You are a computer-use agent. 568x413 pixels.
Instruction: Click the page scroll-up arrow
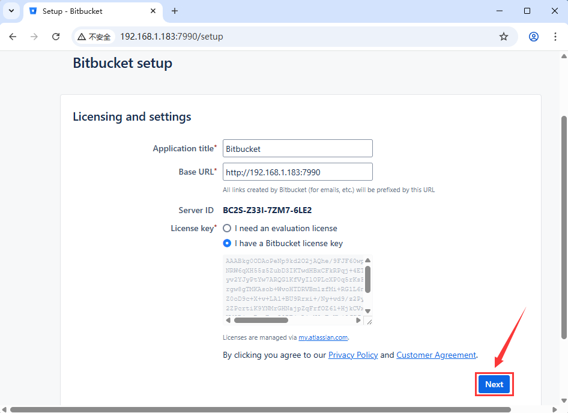(x=564, y=56)
